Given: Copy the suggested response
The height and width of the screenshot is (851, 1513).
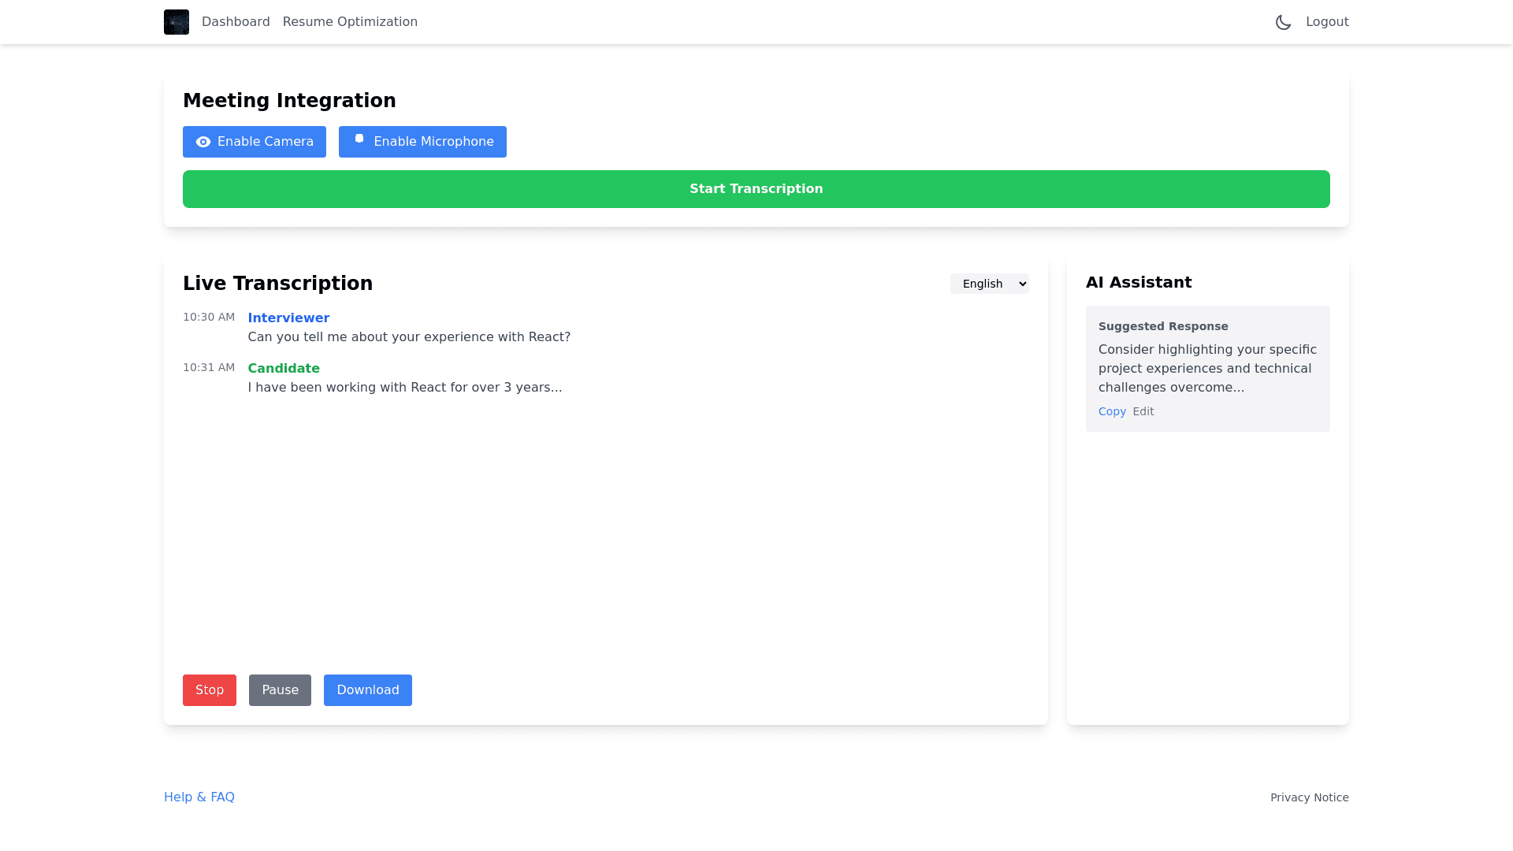Looking at the screenshot, I should pos(1112,411).
